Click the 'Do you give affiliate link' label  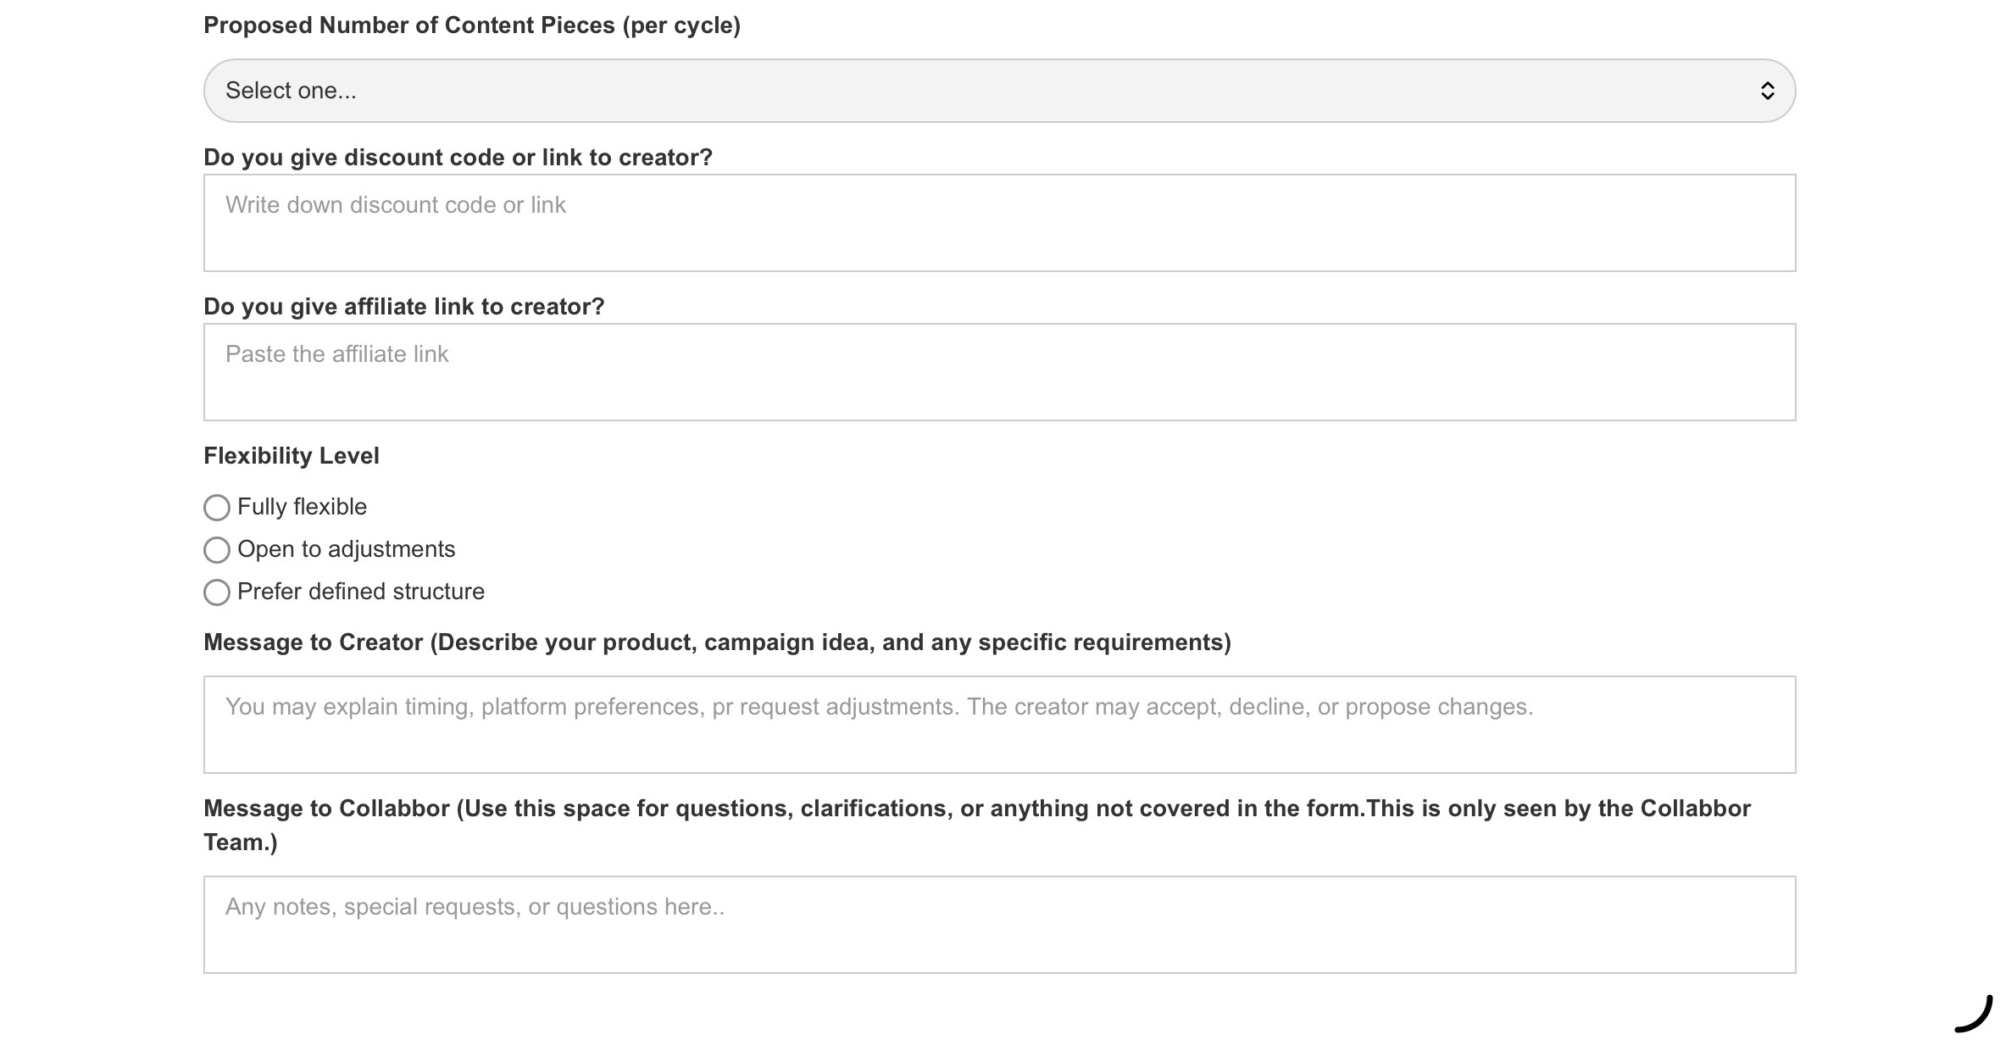coord(403,307)
